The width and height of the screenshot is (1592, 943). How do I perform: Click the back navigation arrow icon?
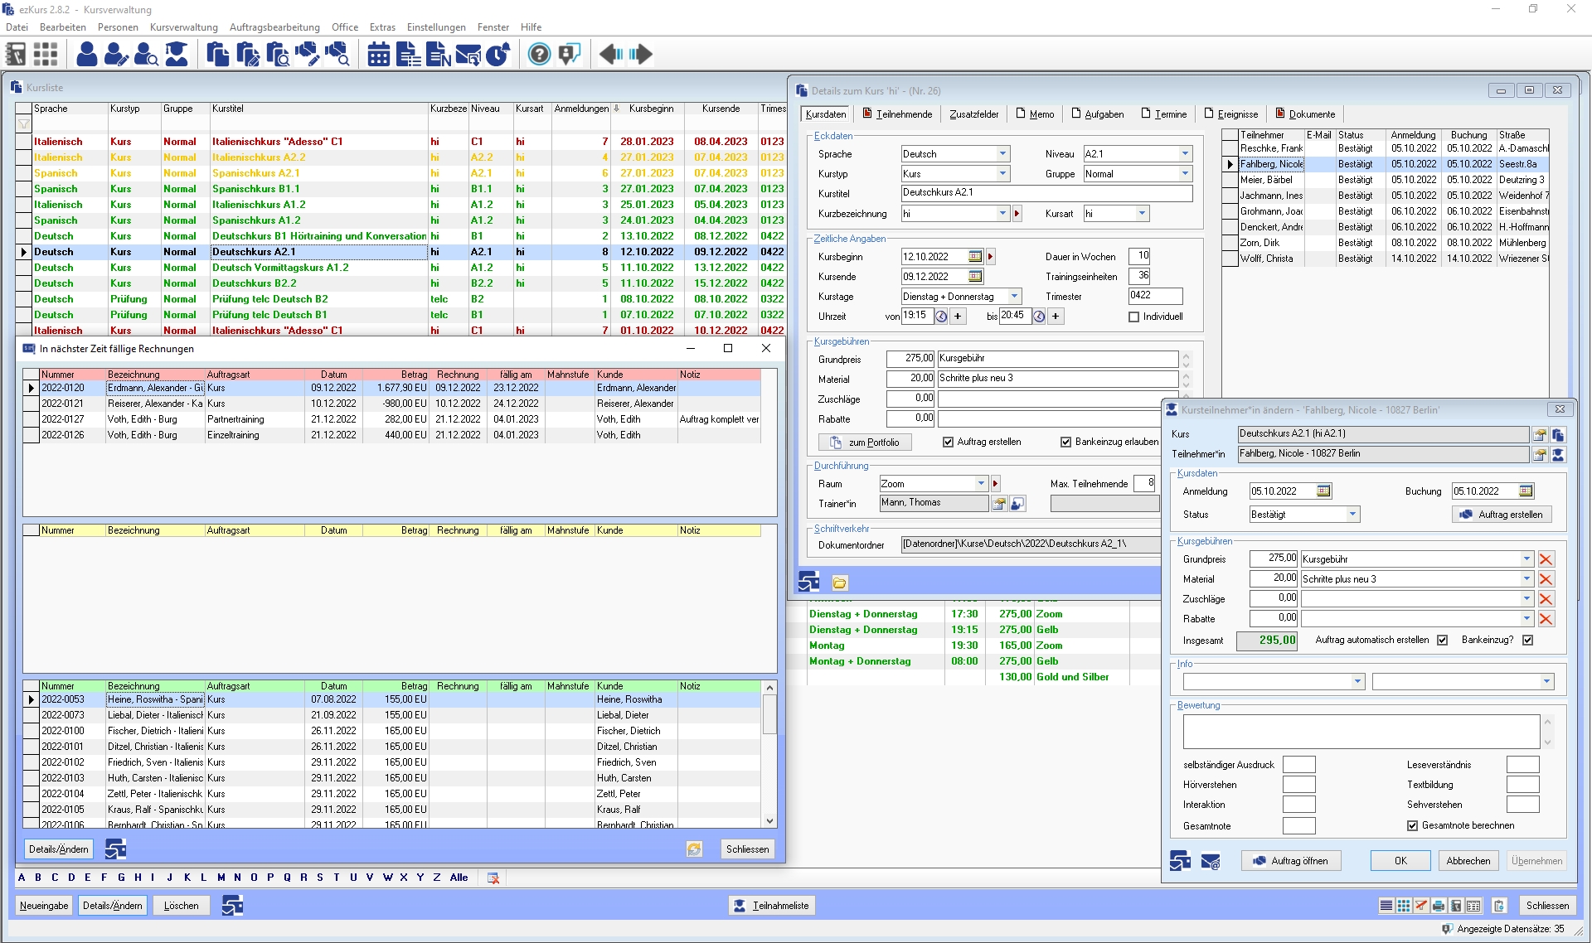611,55
